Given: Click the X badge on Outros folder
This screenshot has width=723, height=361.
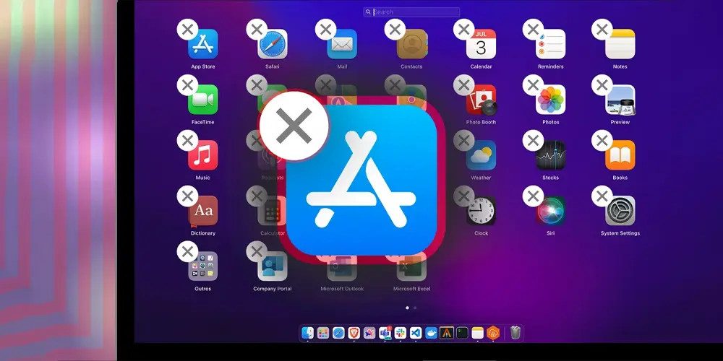Looking at the screenshot, I should [x=187, y=252].
